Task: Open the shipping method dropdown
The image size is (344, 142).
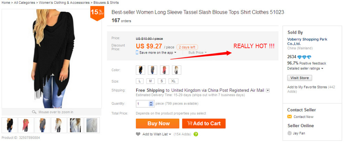Action: 268,90
